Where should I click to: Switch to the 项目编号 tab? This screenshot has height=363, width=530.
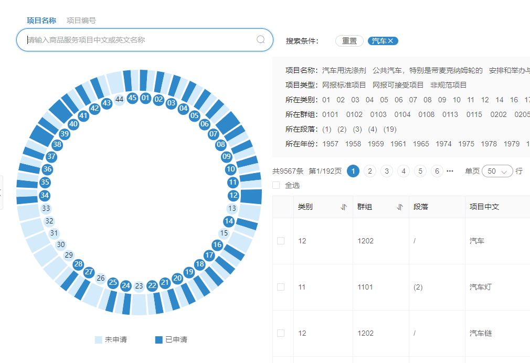(x=81, y=20)
